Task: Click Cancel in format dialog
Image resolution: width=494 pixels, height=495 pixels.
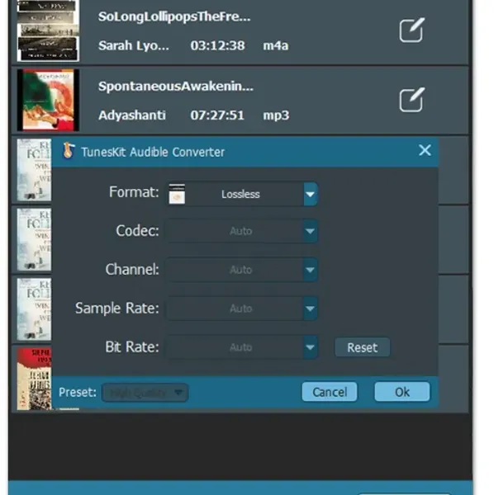Action: [330, 392]
